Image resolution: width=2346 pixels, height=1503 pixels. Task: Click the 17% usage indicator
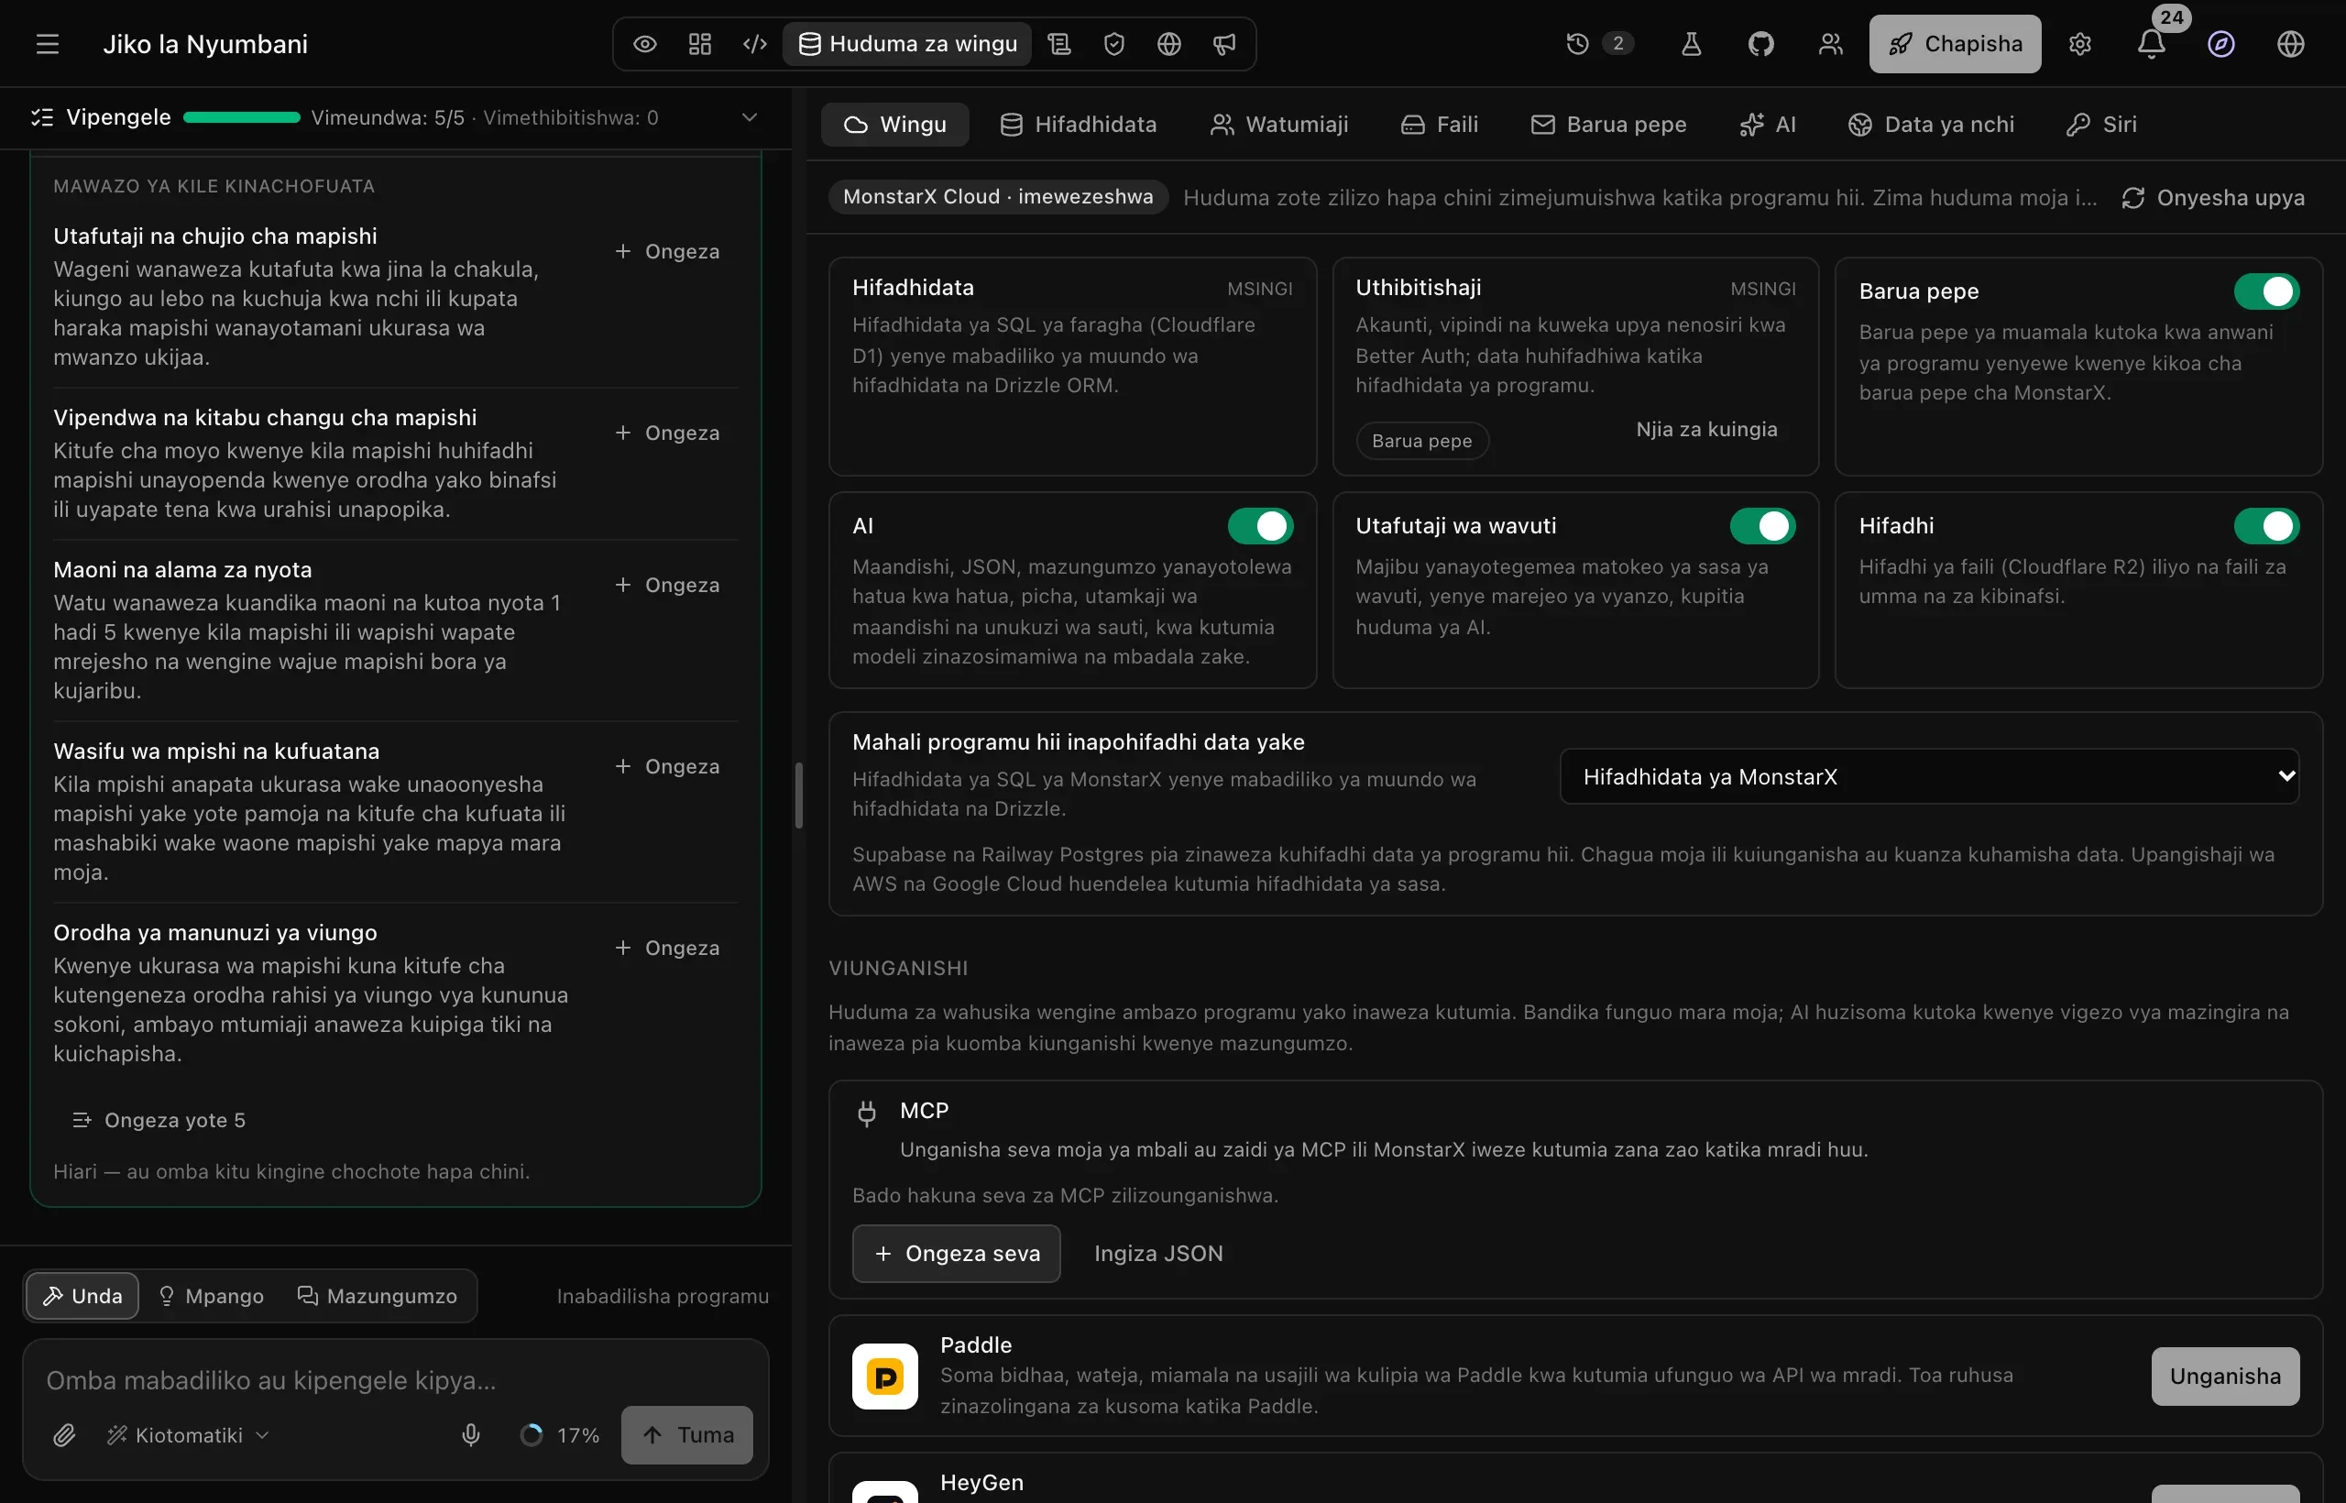point(560,1434)
